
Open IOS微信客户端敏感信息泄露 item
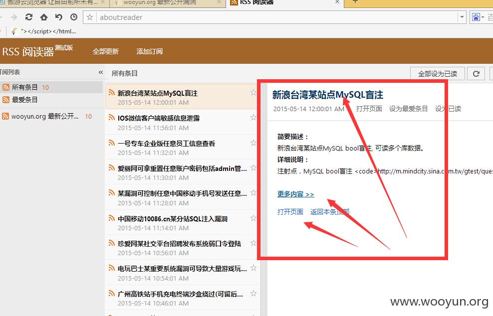(182, 122)
